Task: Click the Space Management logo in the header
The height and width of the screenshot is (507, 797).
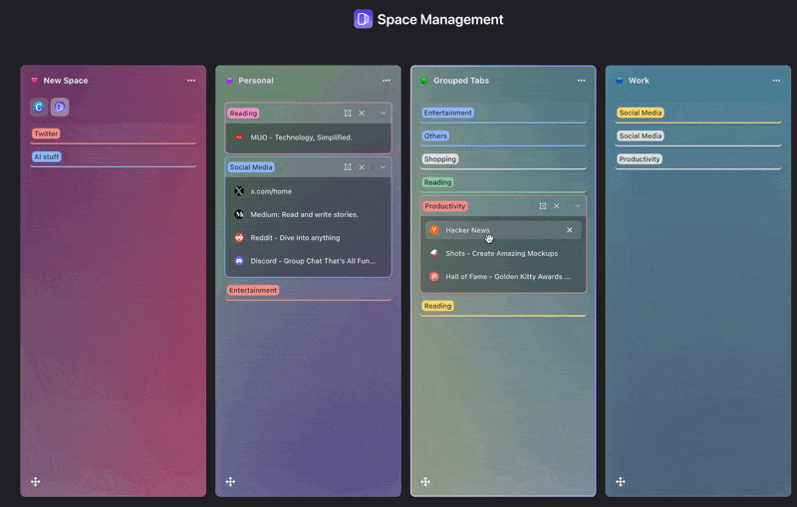Action: (x=363, y=19)
